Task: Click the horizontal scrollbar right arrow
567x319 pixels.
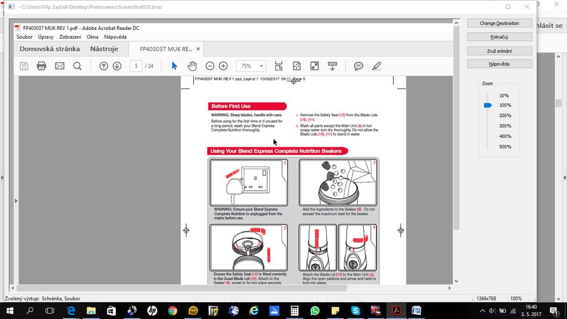Action: point(450,288)
